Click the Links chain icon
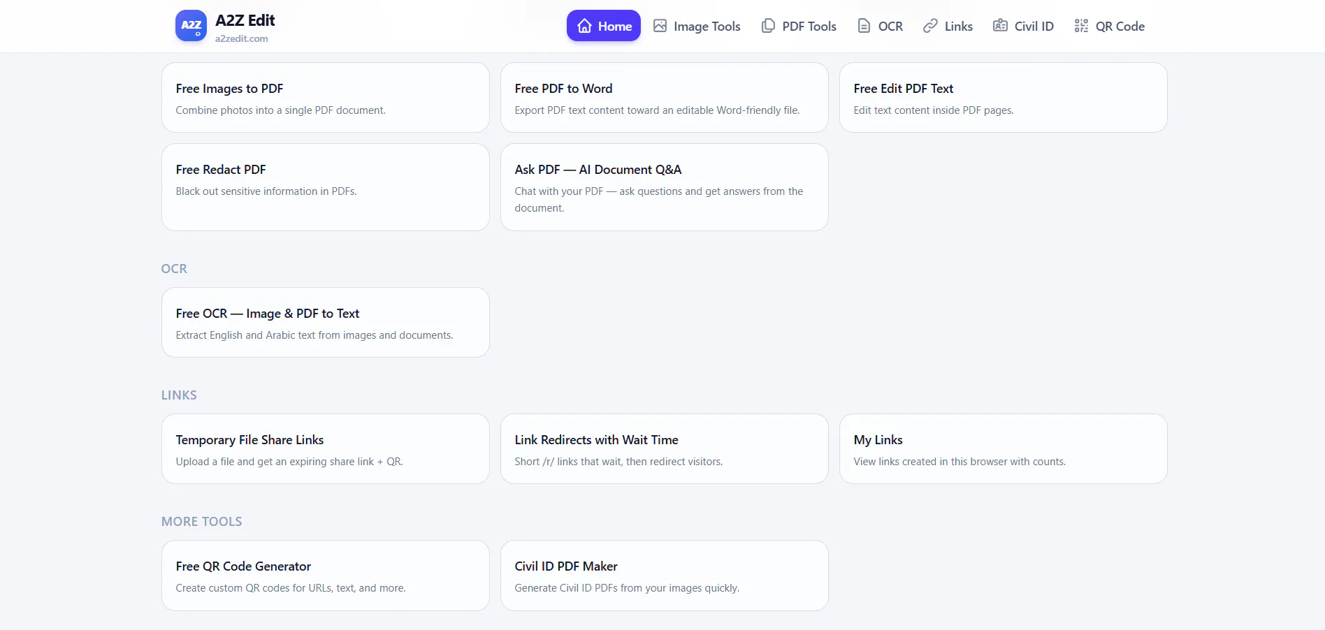This screenshot has height=630, width=1325. click(930, 26)
